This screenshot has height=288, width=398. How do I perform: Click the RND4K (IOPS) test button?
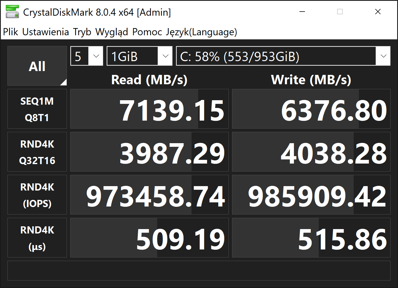(x=37, y=195)
